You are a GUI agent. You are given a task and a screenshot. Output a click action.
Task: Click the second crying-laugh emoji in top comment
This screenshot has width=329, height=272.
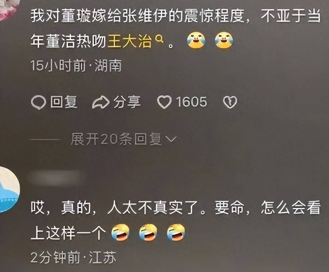coord(224,40)
